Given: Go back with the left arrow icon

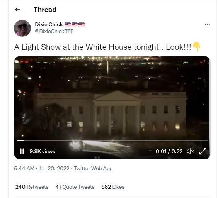Looking at the screenshot, I should (17, 10).
